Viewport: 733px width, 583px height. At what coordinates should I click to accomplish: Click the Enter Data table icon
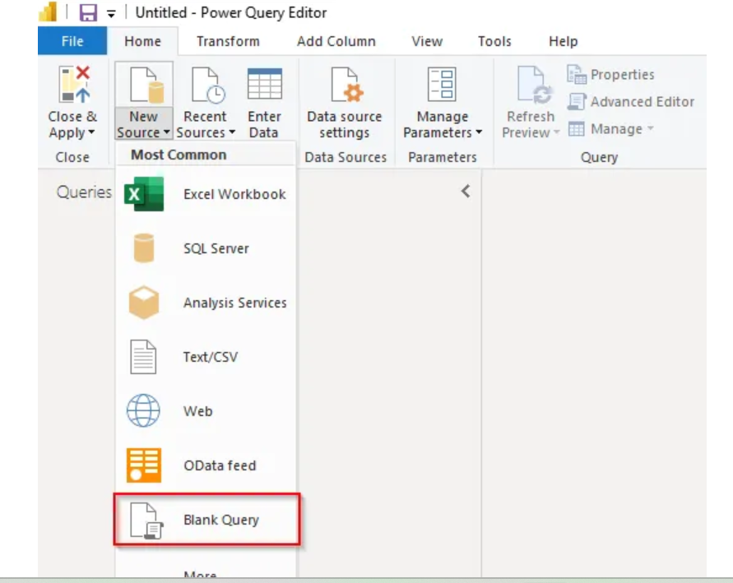coord(265,84)
